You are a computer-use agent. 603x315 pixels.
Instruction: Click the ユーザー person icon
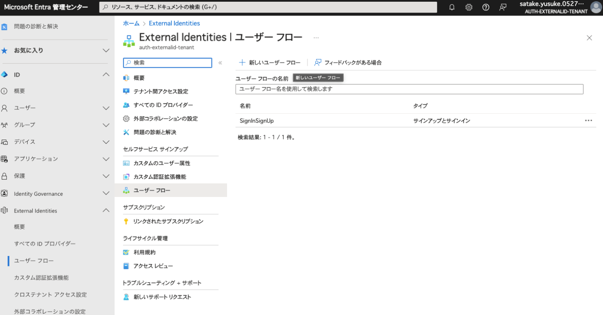coord(4,108)
